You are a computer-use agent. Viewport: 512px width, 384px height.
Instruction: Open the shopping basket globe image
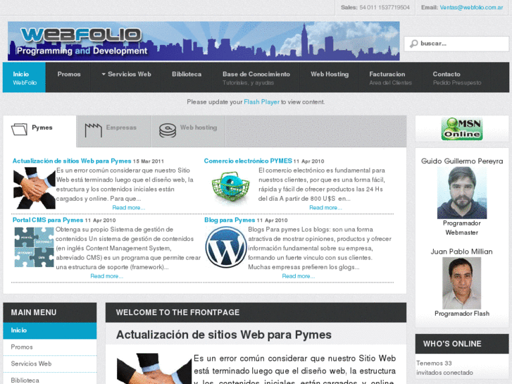tap(230, 187)
